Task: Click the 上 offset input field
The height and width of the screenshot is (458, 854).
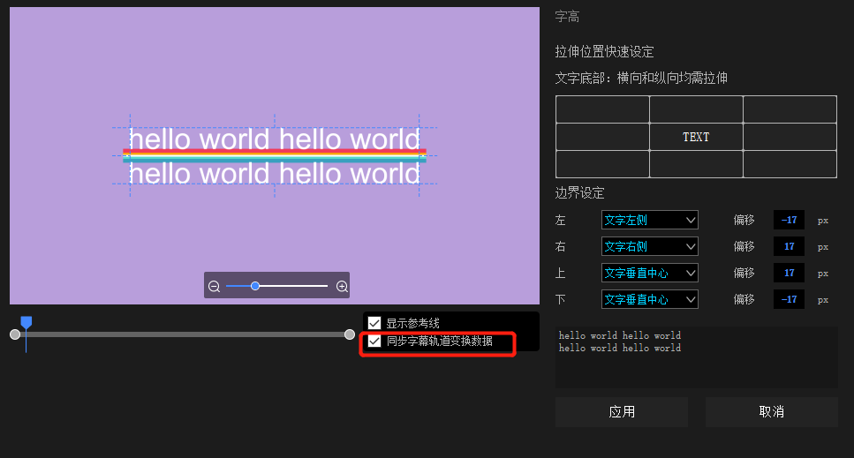Action: point(789,273)
